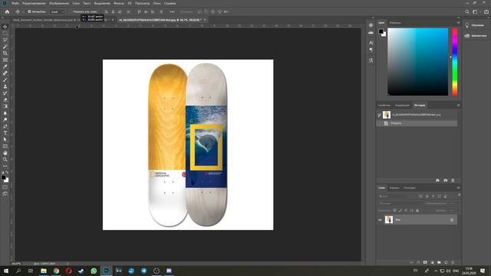Open the Библиотеки panel
Image resolution: width=491 pixels, height=276 pixels.
coord(475,36)
